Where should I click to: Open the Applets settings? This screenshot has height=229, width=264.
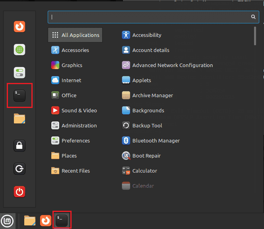pos(136,80)
